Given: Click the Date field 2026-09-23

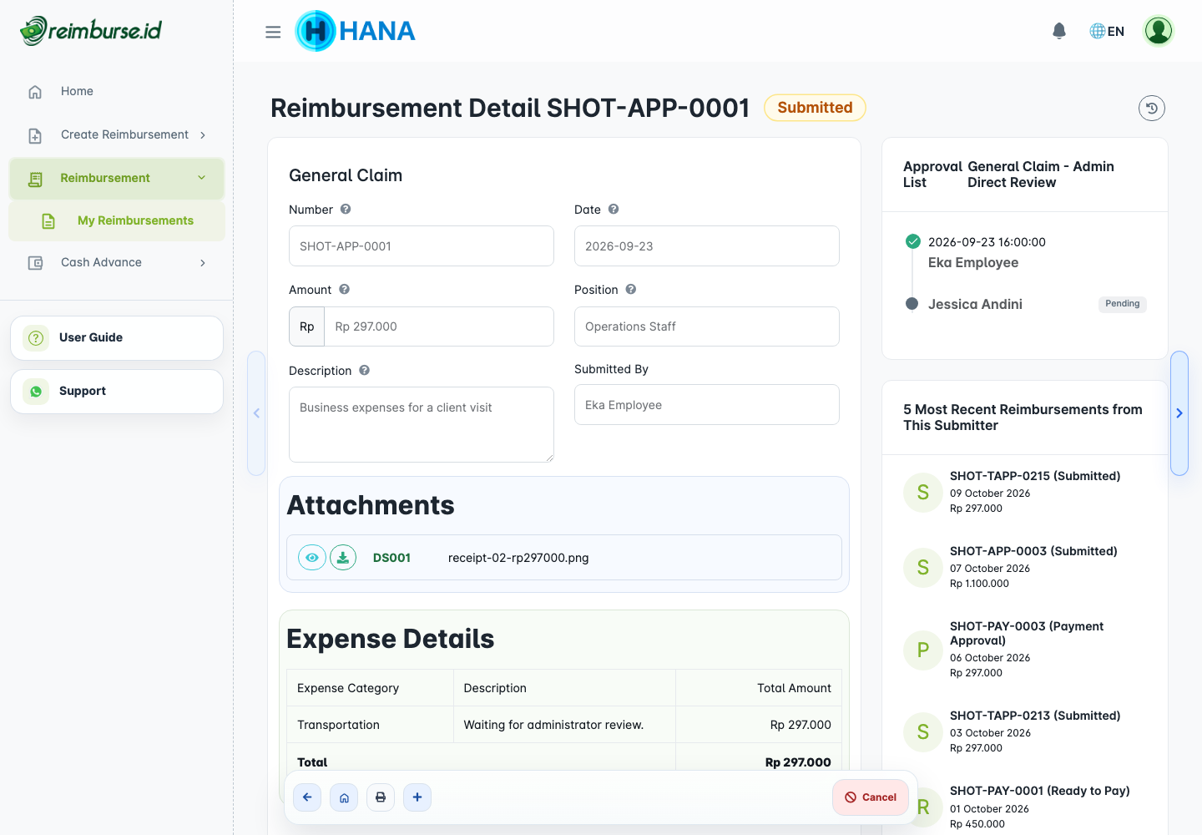Looking at the screenshot, I should point(707,246).
